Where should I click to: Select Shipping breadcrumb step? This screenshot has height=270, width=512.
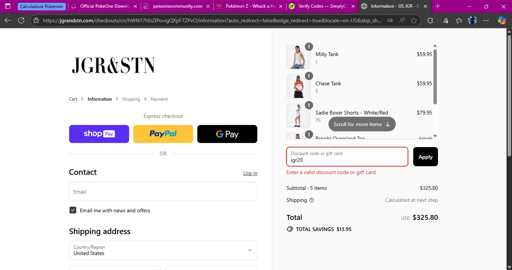(131, 99)
